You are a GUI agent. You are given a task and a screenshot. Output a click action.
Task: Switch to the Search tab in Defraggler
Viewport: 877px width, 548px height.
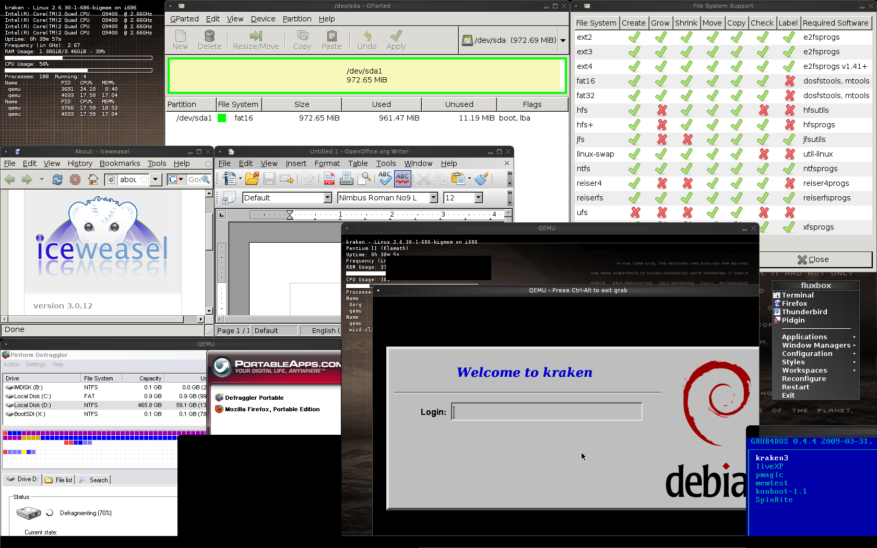point(93,480)
